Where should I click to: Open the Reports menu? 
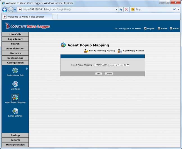tap(15, 140)
